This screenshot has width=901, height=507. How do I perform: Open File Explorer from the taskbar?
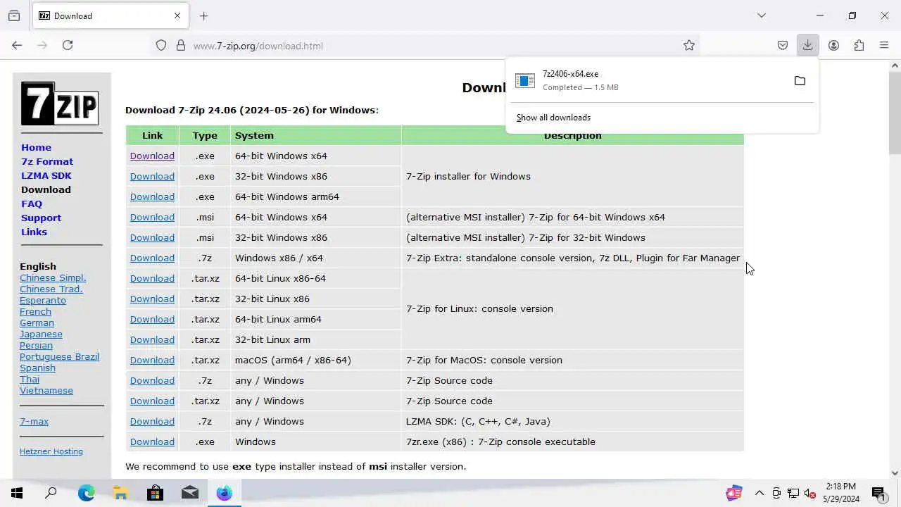pyautogui.click(x=120, y=493)
